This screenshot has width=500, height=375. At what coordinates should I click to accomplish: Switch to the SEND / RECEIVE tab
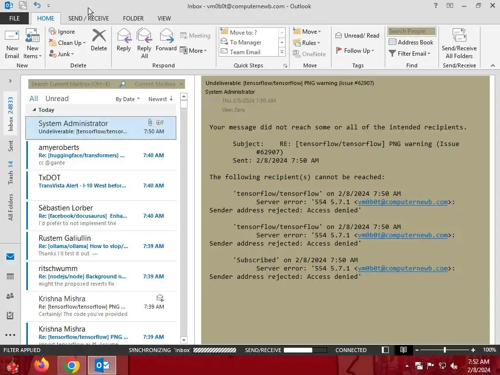tap(88, 19)
